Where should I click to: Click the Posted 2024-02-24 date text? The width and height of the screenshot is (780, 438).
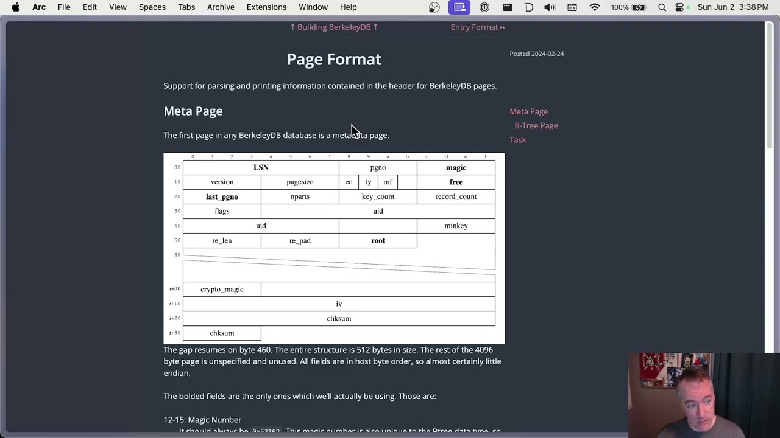point(537,54)
